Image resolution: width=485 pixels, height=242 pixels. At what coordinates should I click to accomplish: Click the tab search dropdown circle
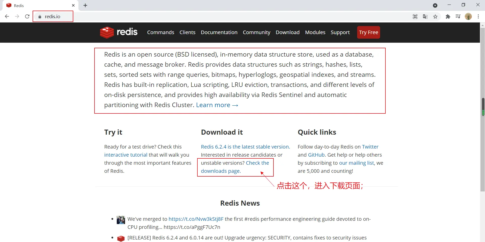[435, 6]
